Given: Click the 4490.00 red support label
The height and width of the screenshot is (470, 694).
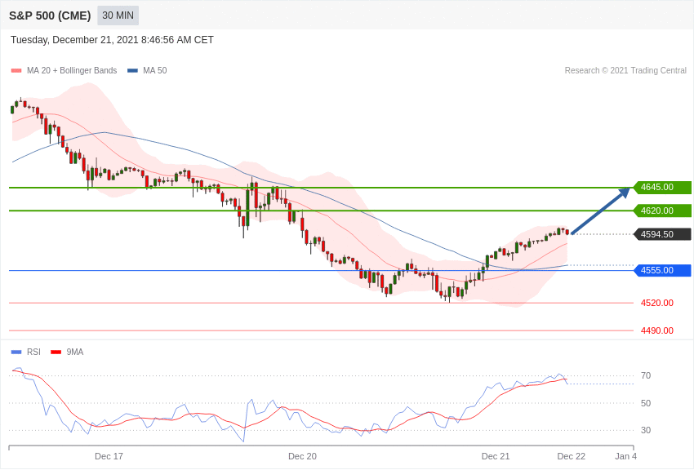Looking at the screenshot, I should (656, 330).
